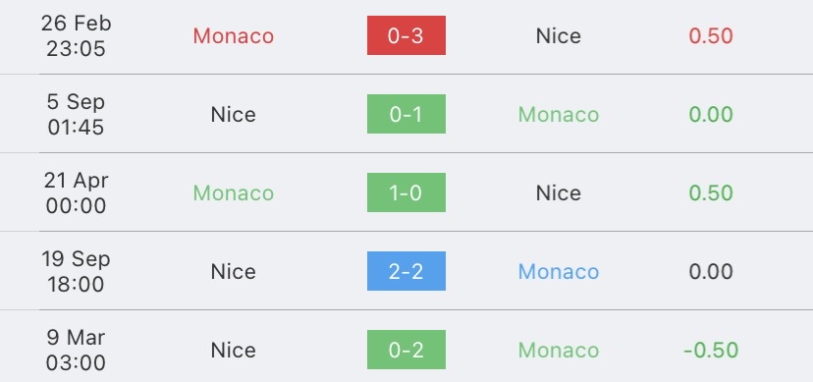
Task: Select Nice in the 19 Sep match
Action: [x=234, y=272]
